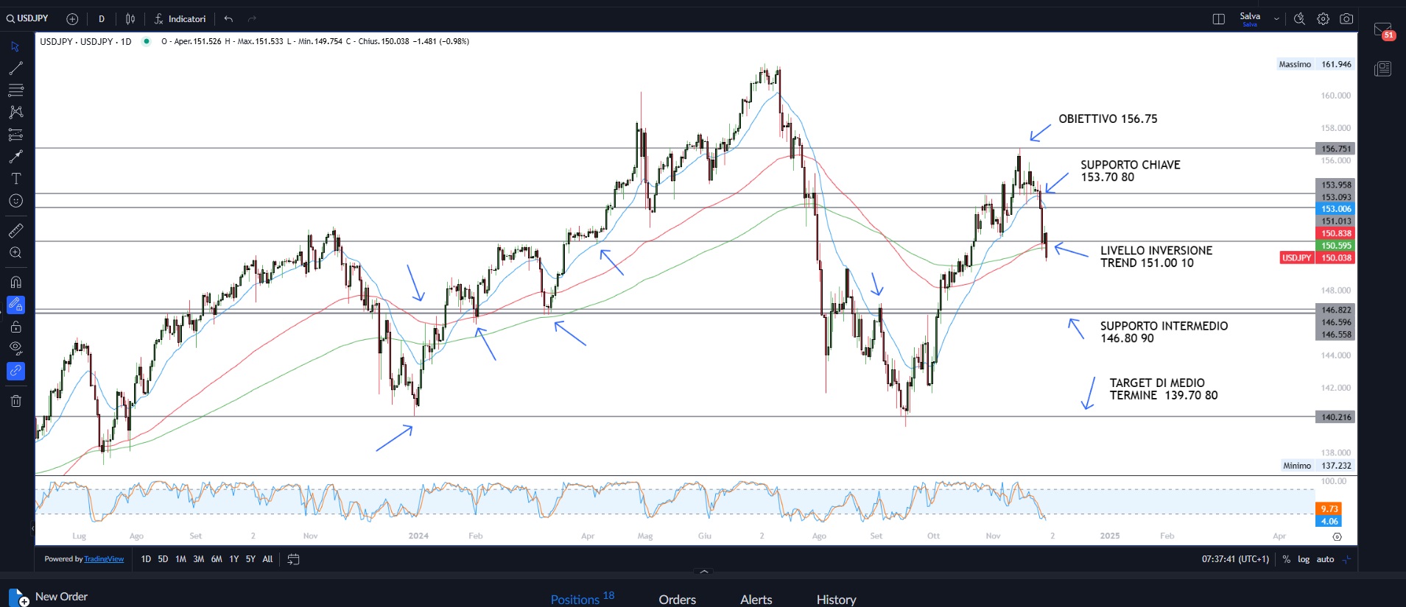
Task: Open the messages inbox with 51 badge
Action: 1382,30
